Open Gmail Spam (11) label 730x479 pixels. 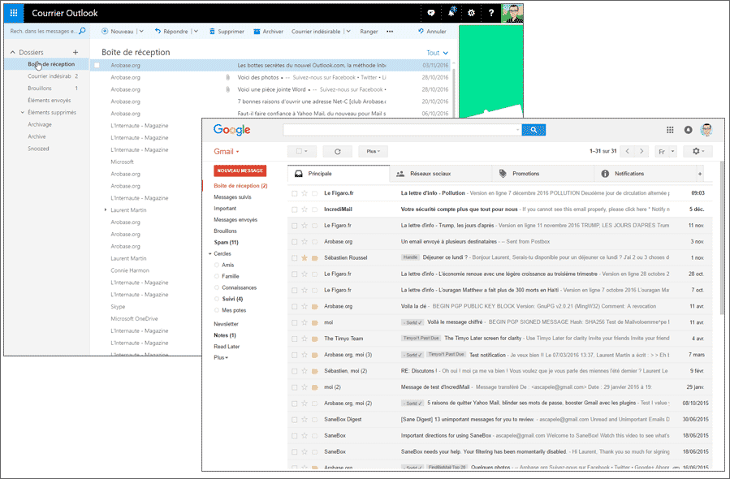click(226, 242)
